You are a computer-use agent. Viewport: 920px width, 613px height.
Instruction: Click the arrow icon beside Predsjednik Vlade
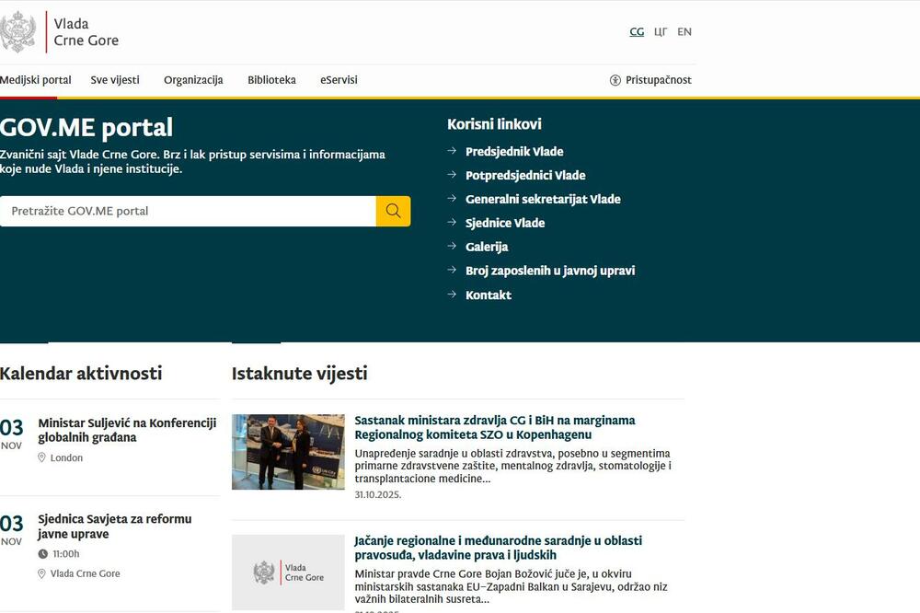click(452, 151)
